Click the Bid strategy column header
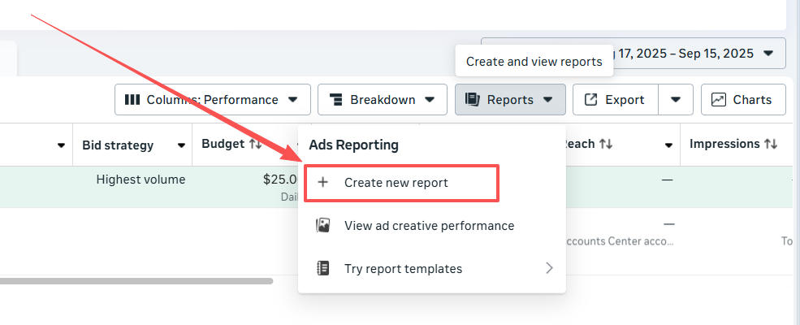 pos(118,145)
